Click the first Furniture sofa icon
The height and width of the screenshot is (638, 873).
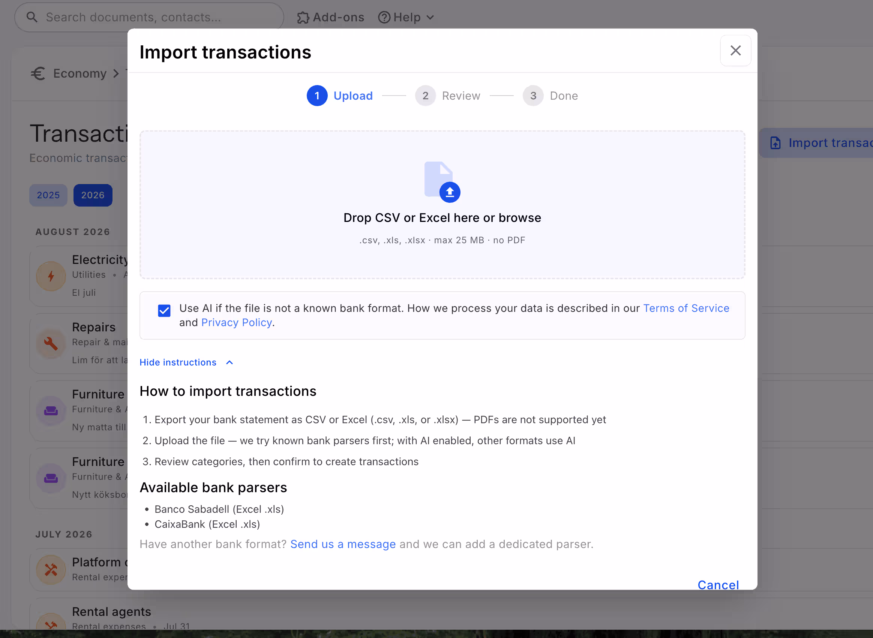click(x=51, y=410)
